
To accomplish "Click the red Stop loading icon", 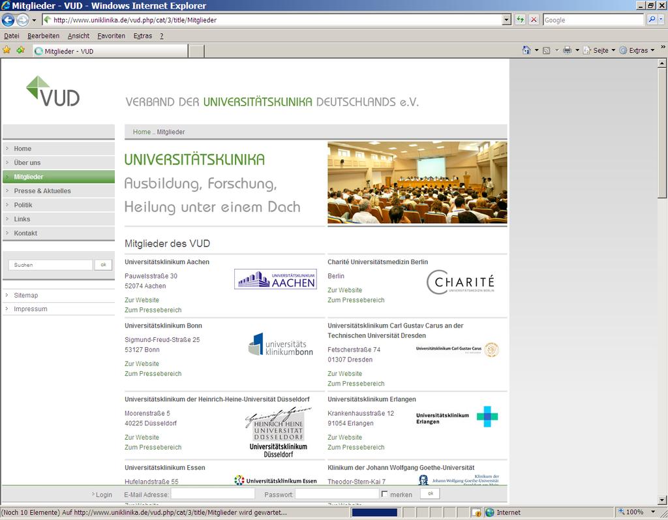I will point(534,20).
